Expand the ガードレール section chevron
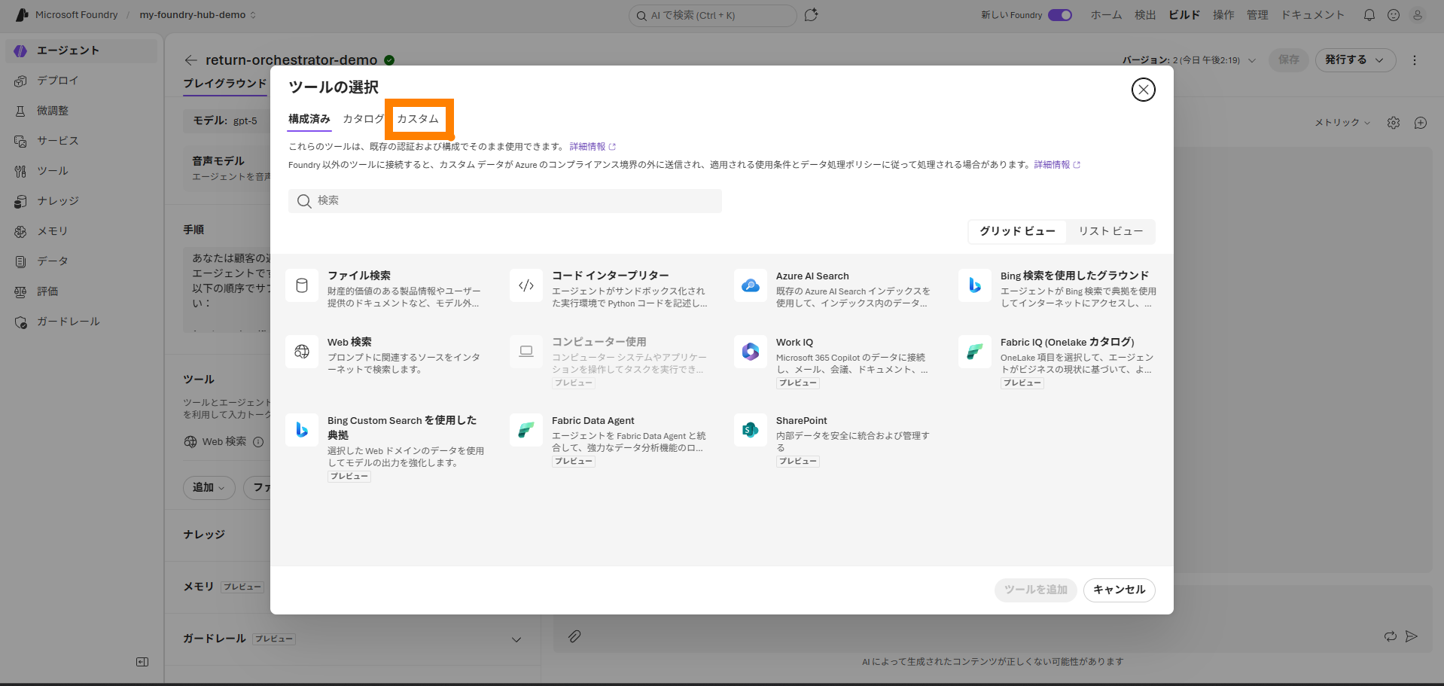Viewport: 1444px width, 686px height. point(516,639)
